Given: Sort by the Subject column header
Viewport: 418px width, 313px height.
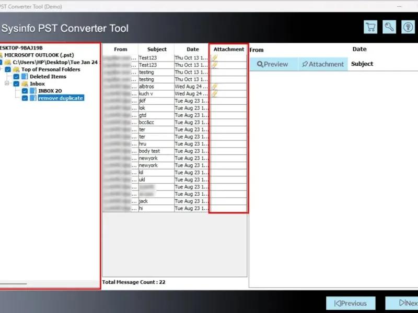Looking at the screenshot, I should 157,49.
